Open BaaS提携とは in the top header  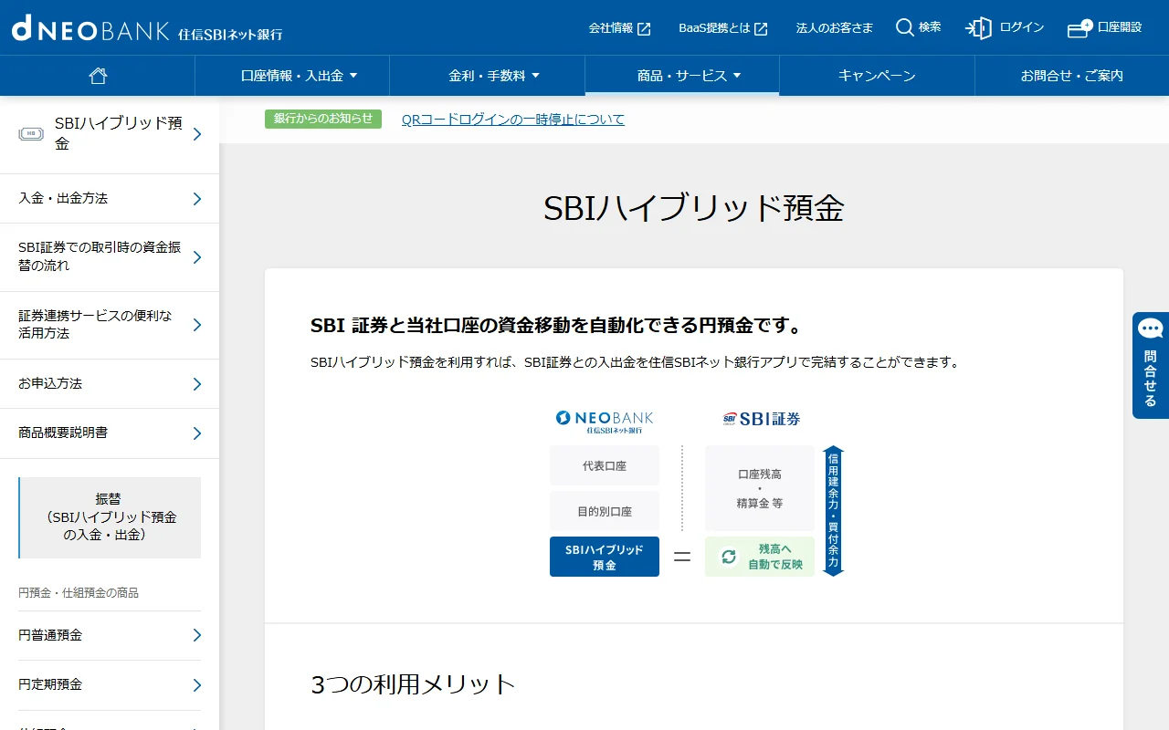[x=714, y=28]
